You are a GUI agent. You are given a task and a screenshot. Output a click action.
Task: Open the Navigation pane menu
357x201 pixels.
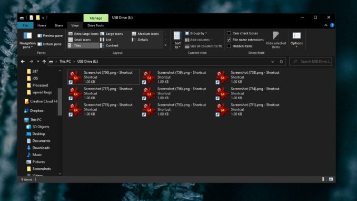coord(27,41)
